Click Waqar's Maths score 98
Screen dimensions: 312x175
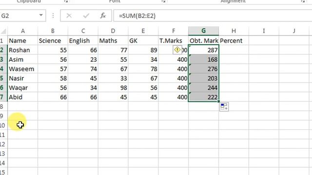tap(113, 87)
